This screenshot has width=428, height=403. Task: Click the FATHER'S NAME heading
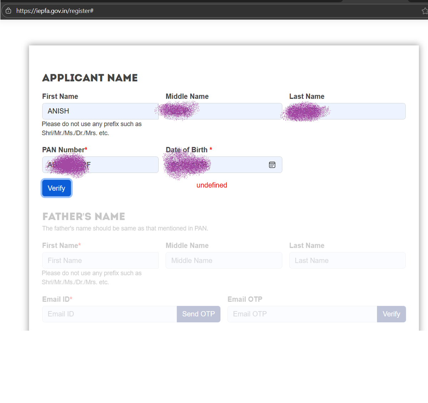[84, 216]
